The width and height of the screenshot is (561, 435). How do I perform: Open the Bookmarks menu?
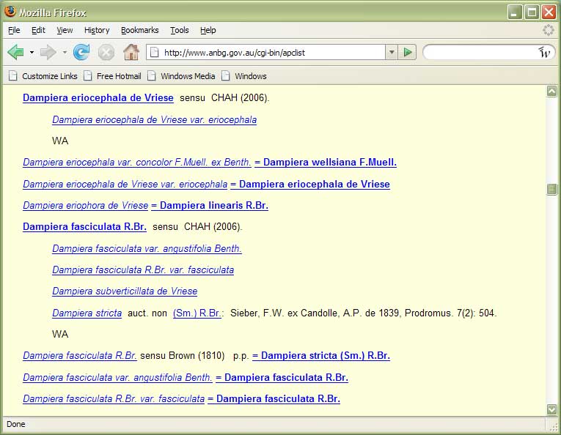[139, 30]
